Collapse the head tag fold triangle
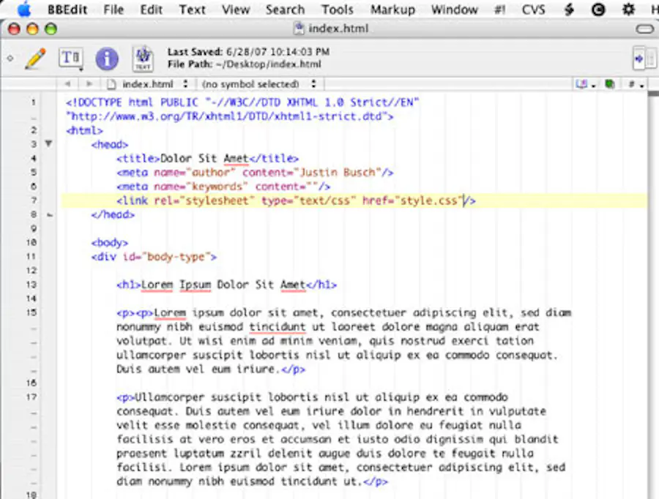659x499 pixels. tap(48, 144)
